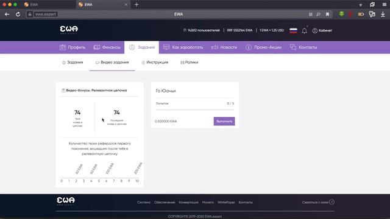390x219 pixels.
Task: Reload the page with the refresh icon
Action: click(18, 15)
